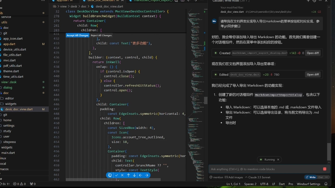Click Add images below the chat input

234,177
